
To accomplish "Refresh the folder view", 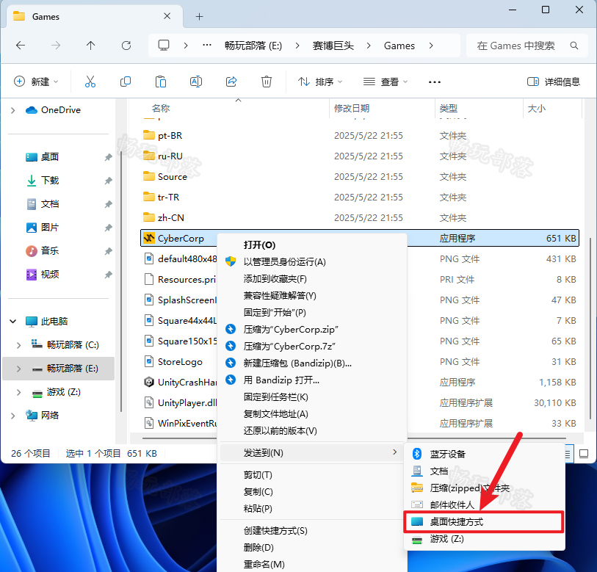I will (126, 46).
